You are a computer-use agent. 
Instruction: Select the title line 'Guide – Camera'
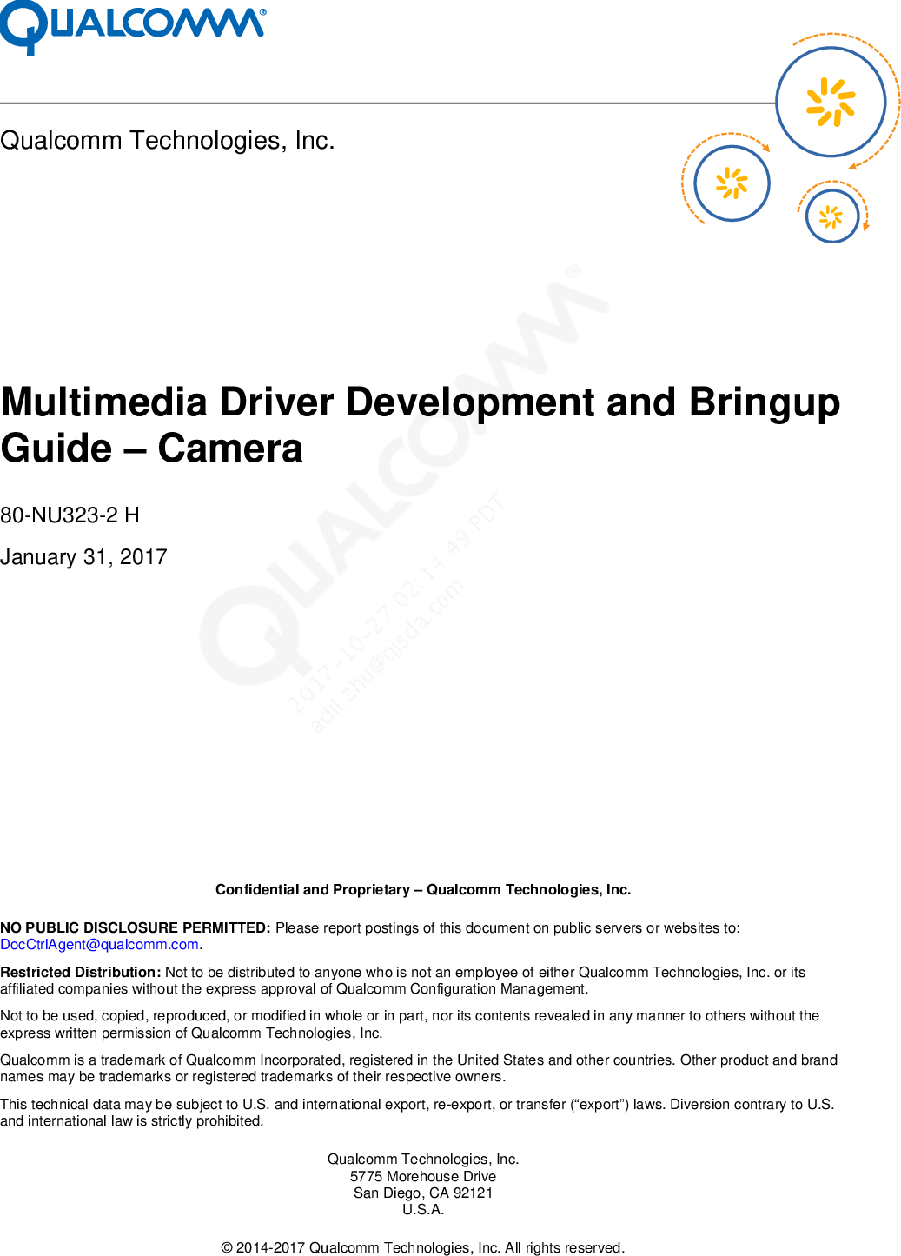click(x=151, y=449)
